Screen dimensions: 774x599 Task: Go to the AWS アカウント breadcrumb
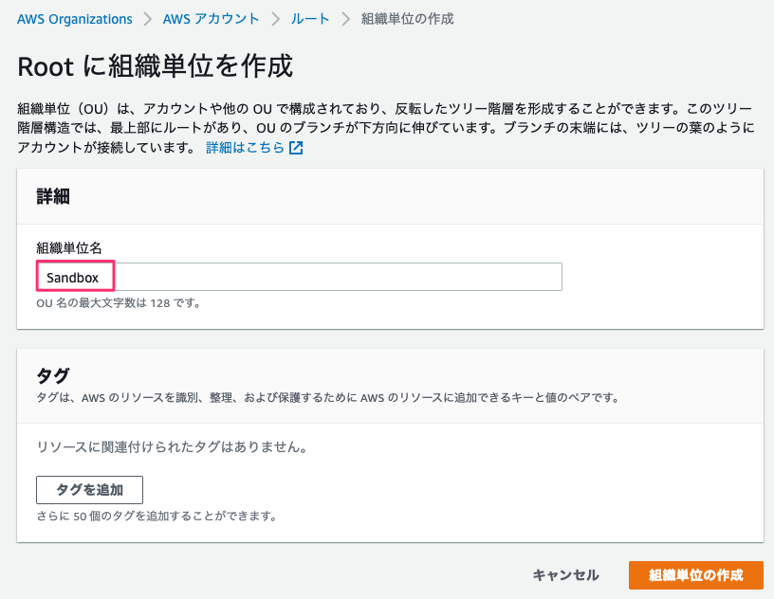211,19
